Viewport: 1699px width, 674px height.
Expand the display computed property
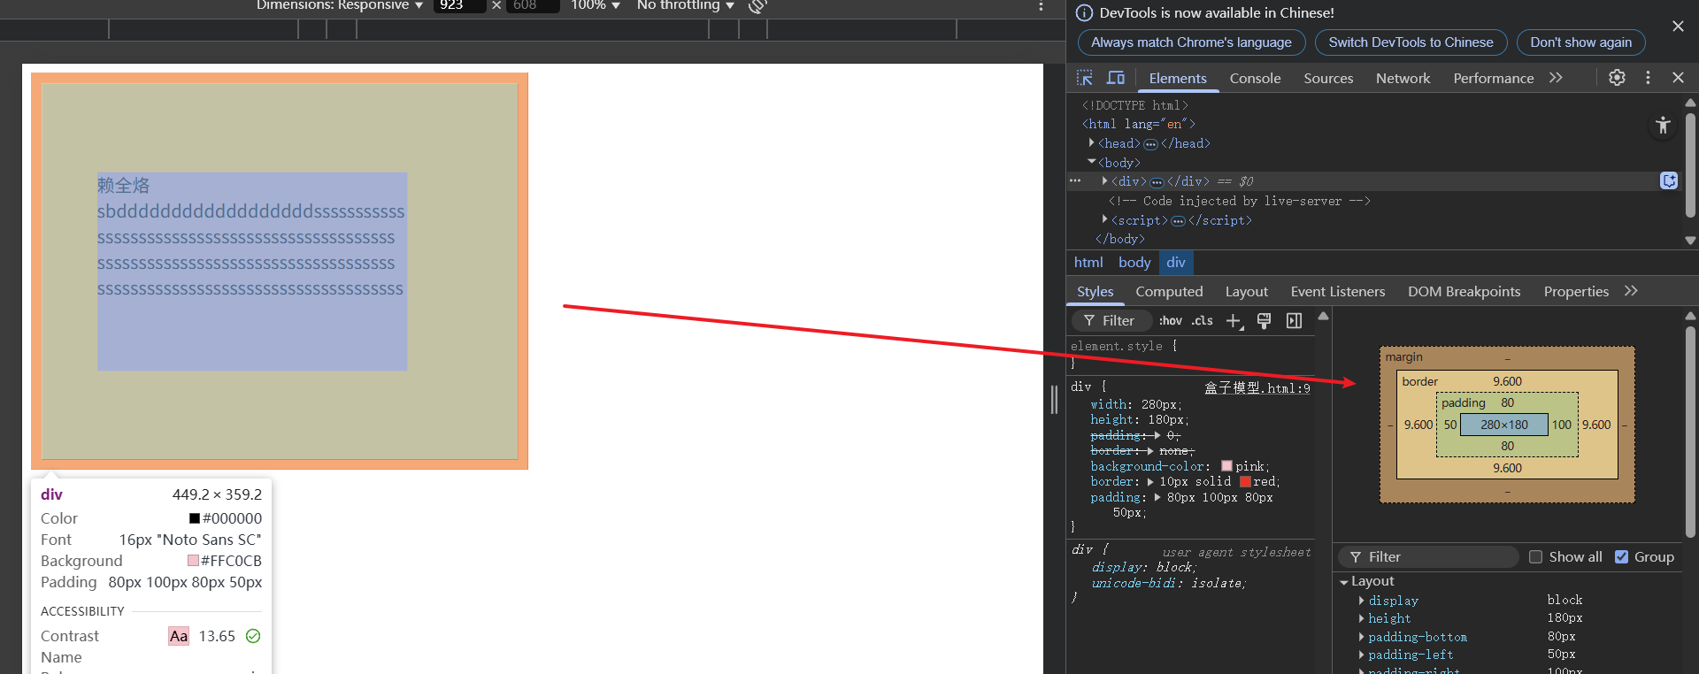1362,601
